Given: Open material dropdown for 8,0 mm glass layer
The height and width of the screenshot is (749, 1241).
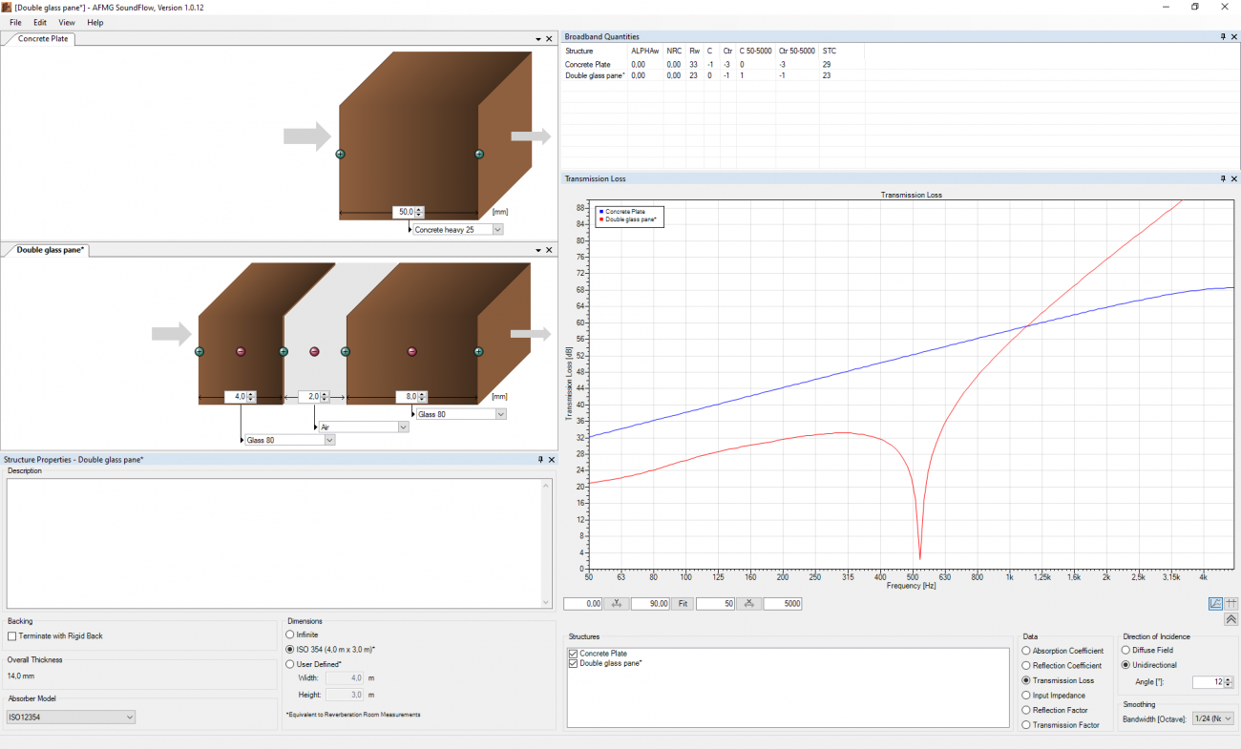Looking at the screenshot, I should point(500,414).
